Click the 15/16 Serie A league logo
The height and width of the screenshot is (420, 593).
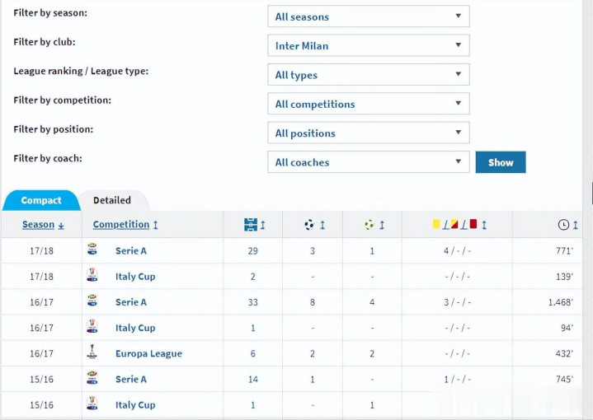pyautogui.click(x=92, y=378)
